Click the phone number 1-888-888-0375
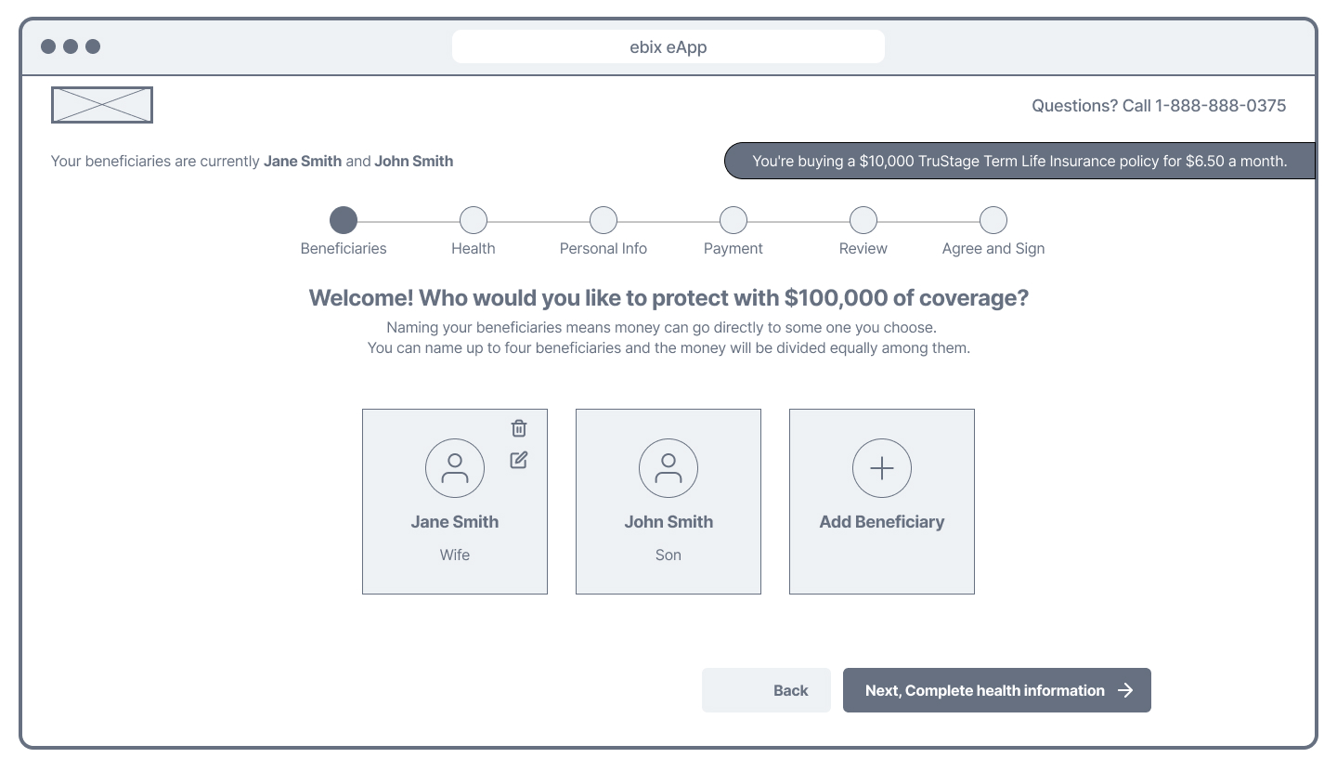 coord(1221,106)
